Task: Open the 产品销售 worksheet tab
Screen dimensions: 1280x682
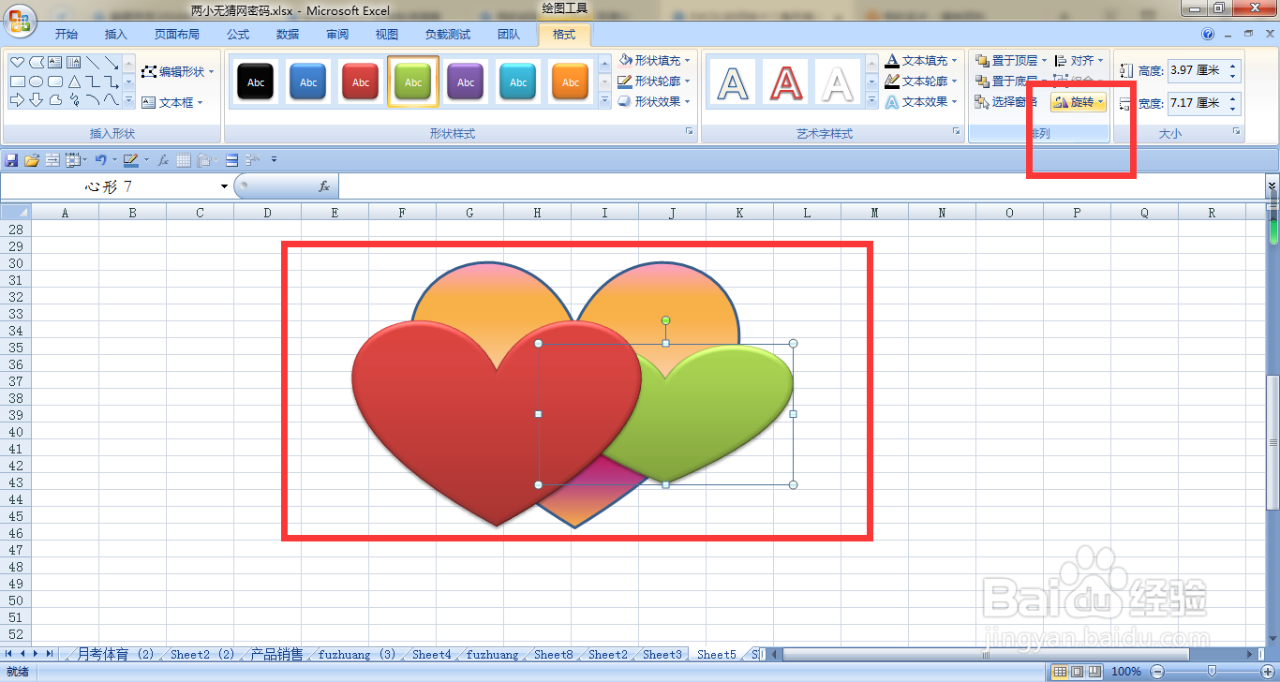Action: tap(276, 655)
